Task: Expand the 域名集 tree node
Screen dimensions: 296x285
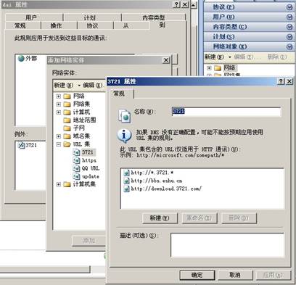Action: coord(59,136)
